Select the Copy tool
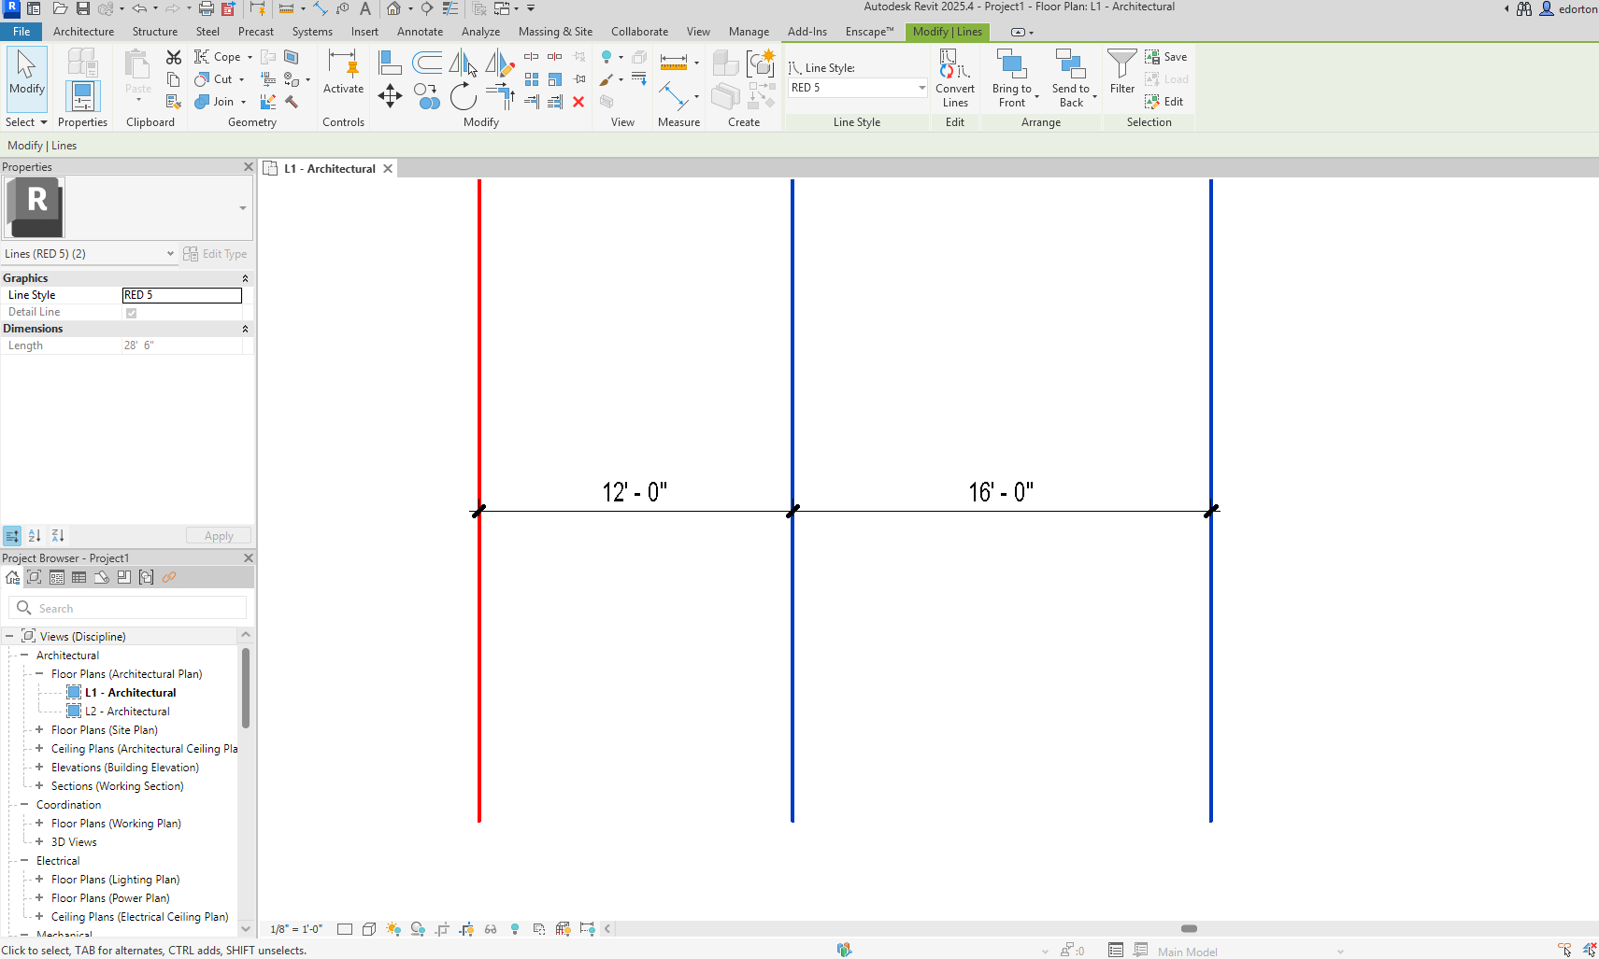The height and width of the screenshot is (959, 1599). (426, 96)
